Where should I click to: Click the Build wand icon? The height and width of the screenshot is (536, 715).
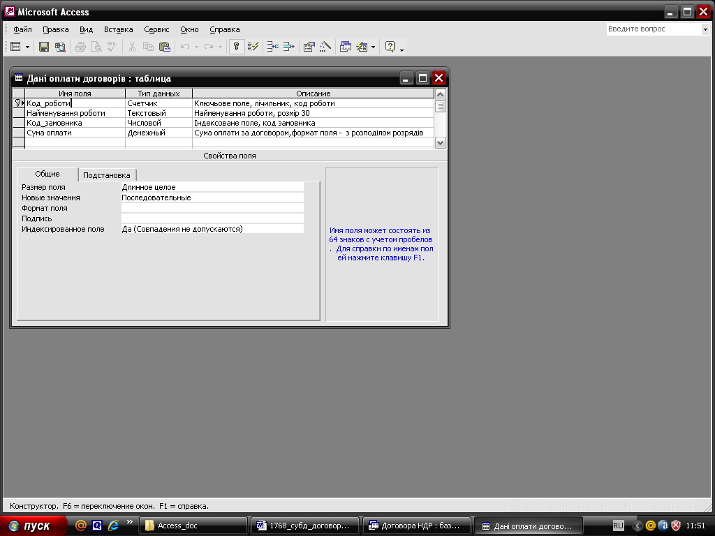point(325,47)
